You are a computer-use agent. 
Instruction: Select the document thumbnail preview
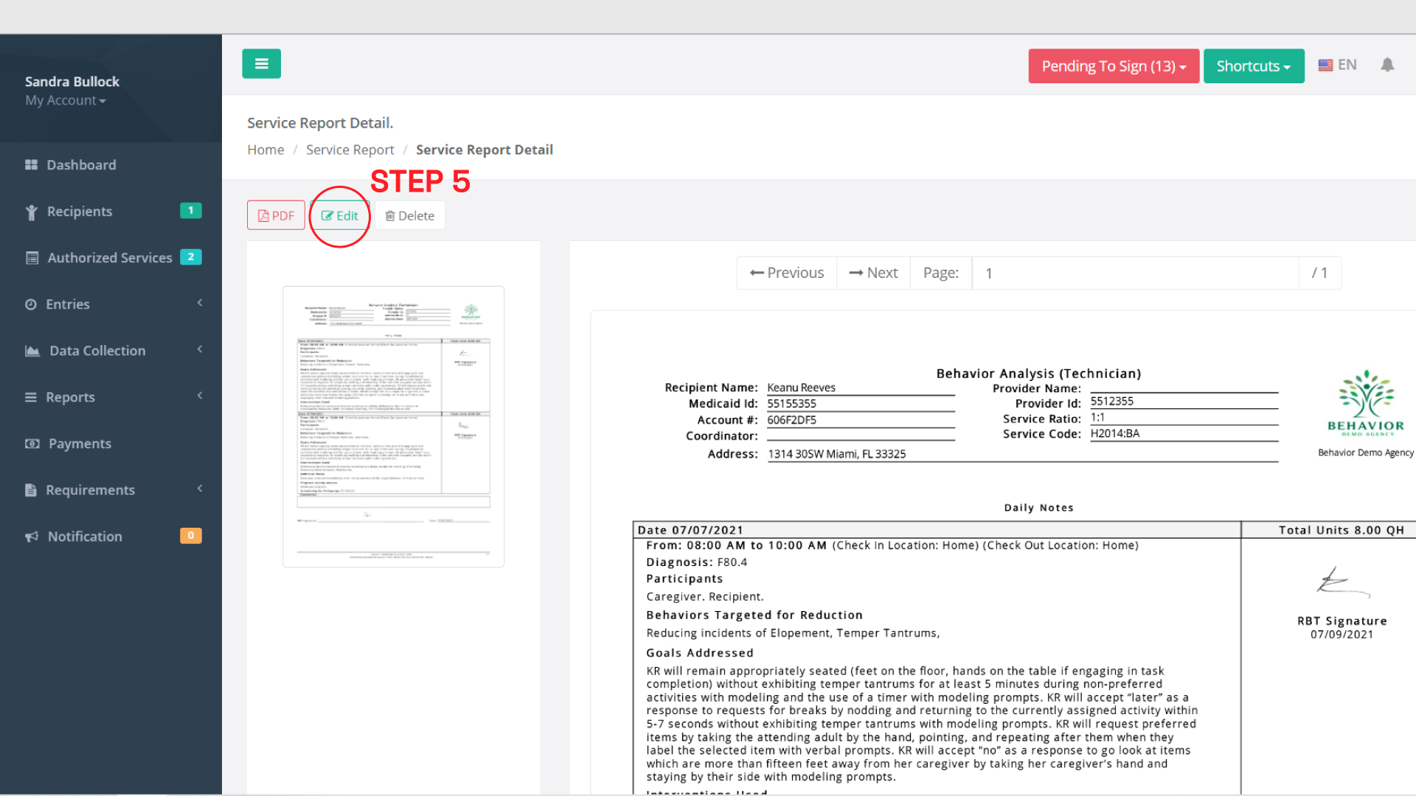[x=394, y=426]
